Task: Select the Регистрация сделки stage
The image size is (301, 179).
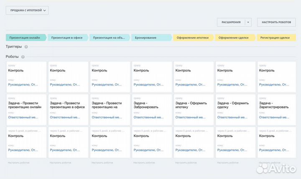Action: [277, 38]
